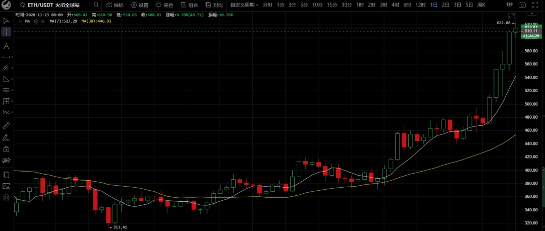Switch candlestick chart style icon
Image resolution: width=545 pixels, height=231 pixels.
coord(6,160)
